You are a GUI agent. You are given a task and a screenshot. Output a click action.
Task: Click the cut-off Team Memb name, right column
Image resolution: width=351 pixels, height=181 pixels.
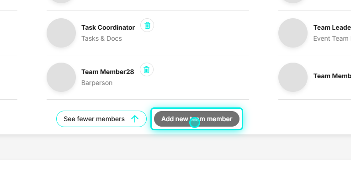pos(332,76)
